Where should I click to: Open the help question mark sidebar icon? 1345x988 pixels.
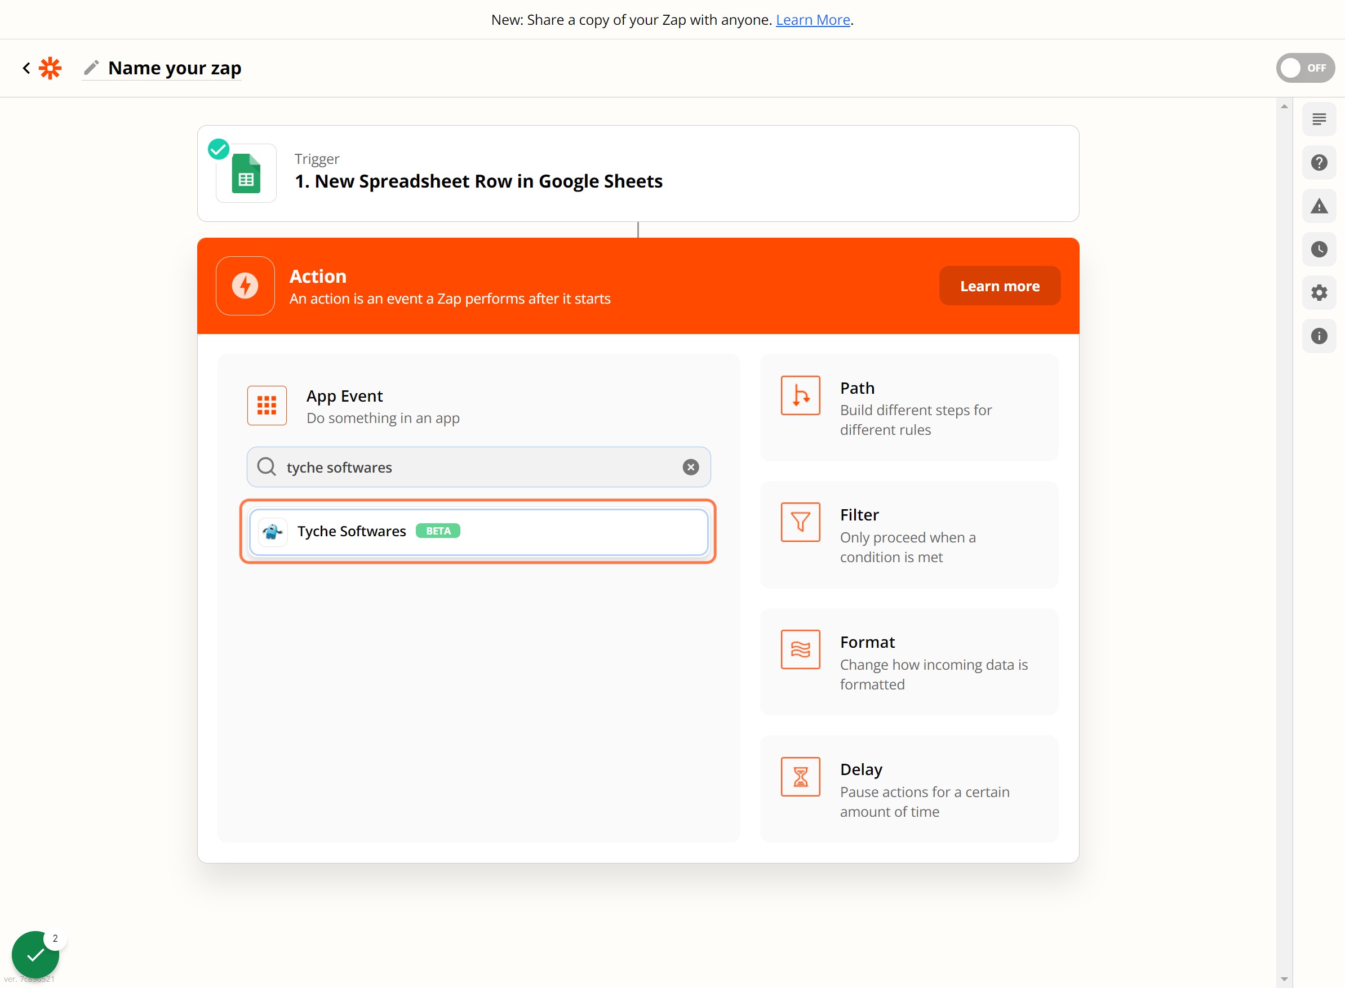click(x=1319, y=163)
